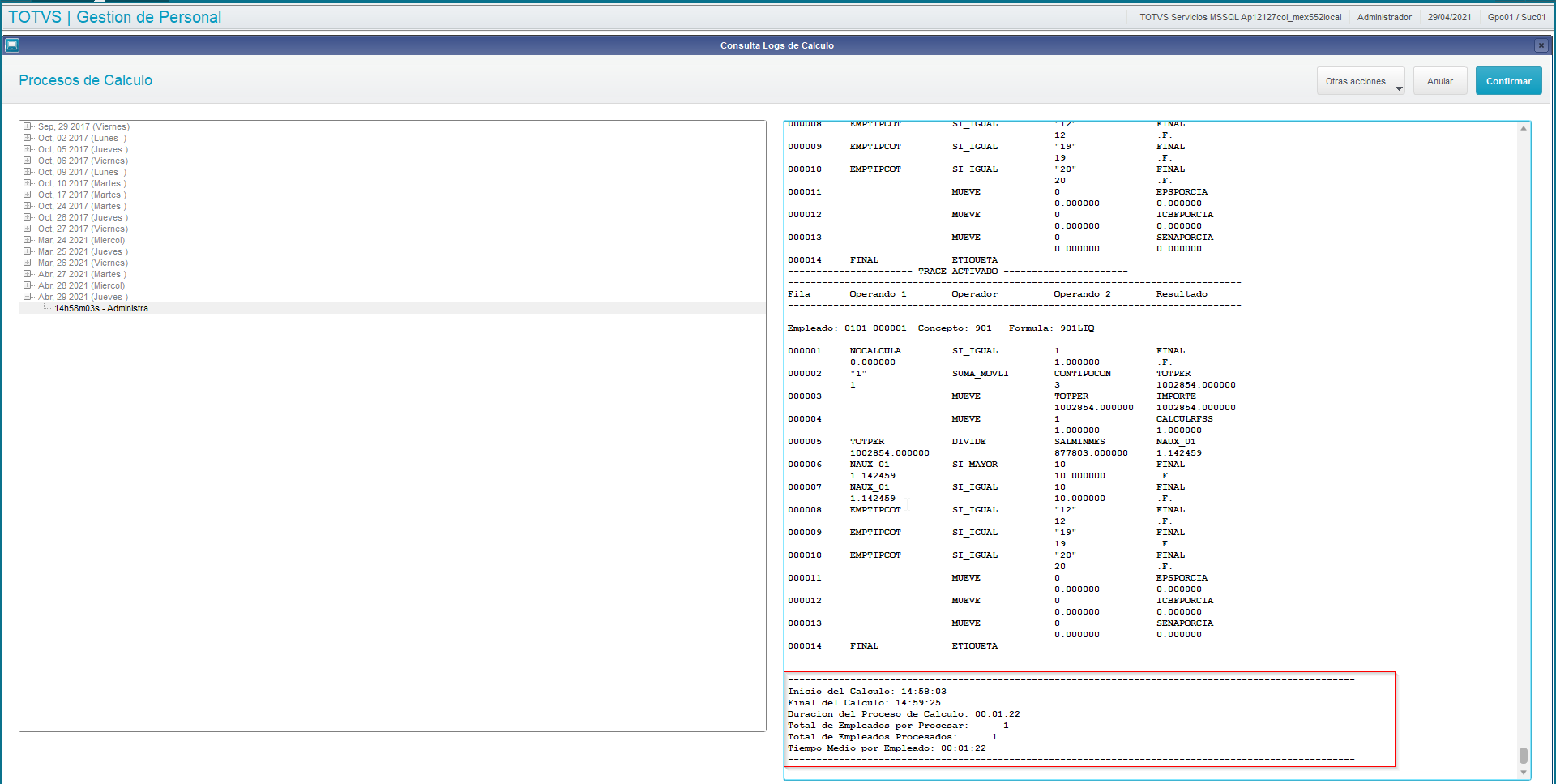Select the 14h58m03s - Administra log entry

coord(101,308)
